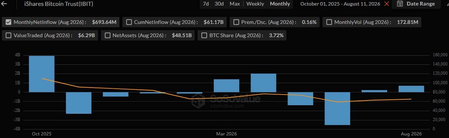
Task: Open the Date Range button
Action: [x=416, y=4]
